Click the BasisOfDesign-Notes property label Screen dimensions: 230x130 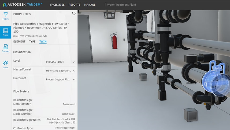[27, 120]
